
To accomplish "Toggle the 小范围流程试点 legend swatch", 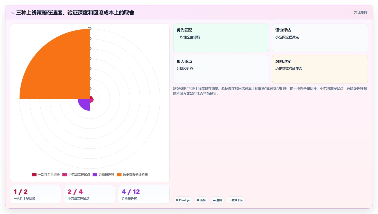I will [64, 175].
